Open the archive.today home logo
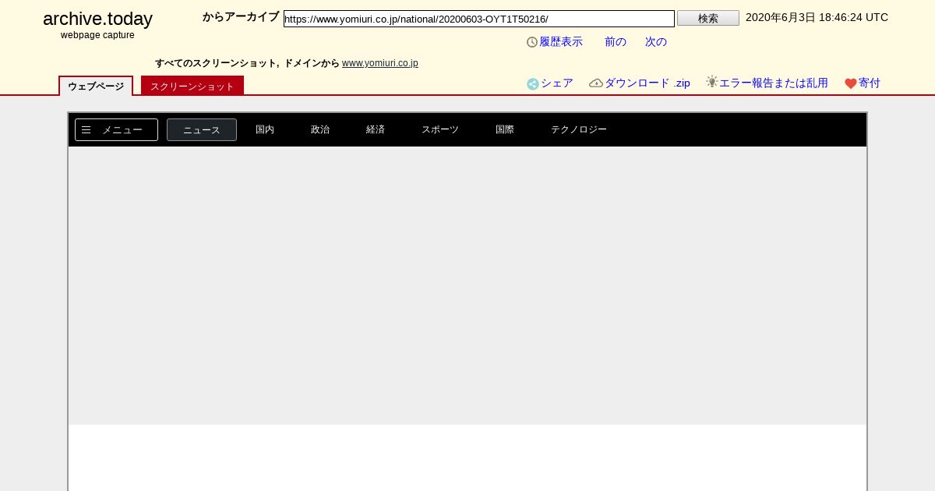The height and width of the screenshot is (491, 935). [x=97, y=19]
